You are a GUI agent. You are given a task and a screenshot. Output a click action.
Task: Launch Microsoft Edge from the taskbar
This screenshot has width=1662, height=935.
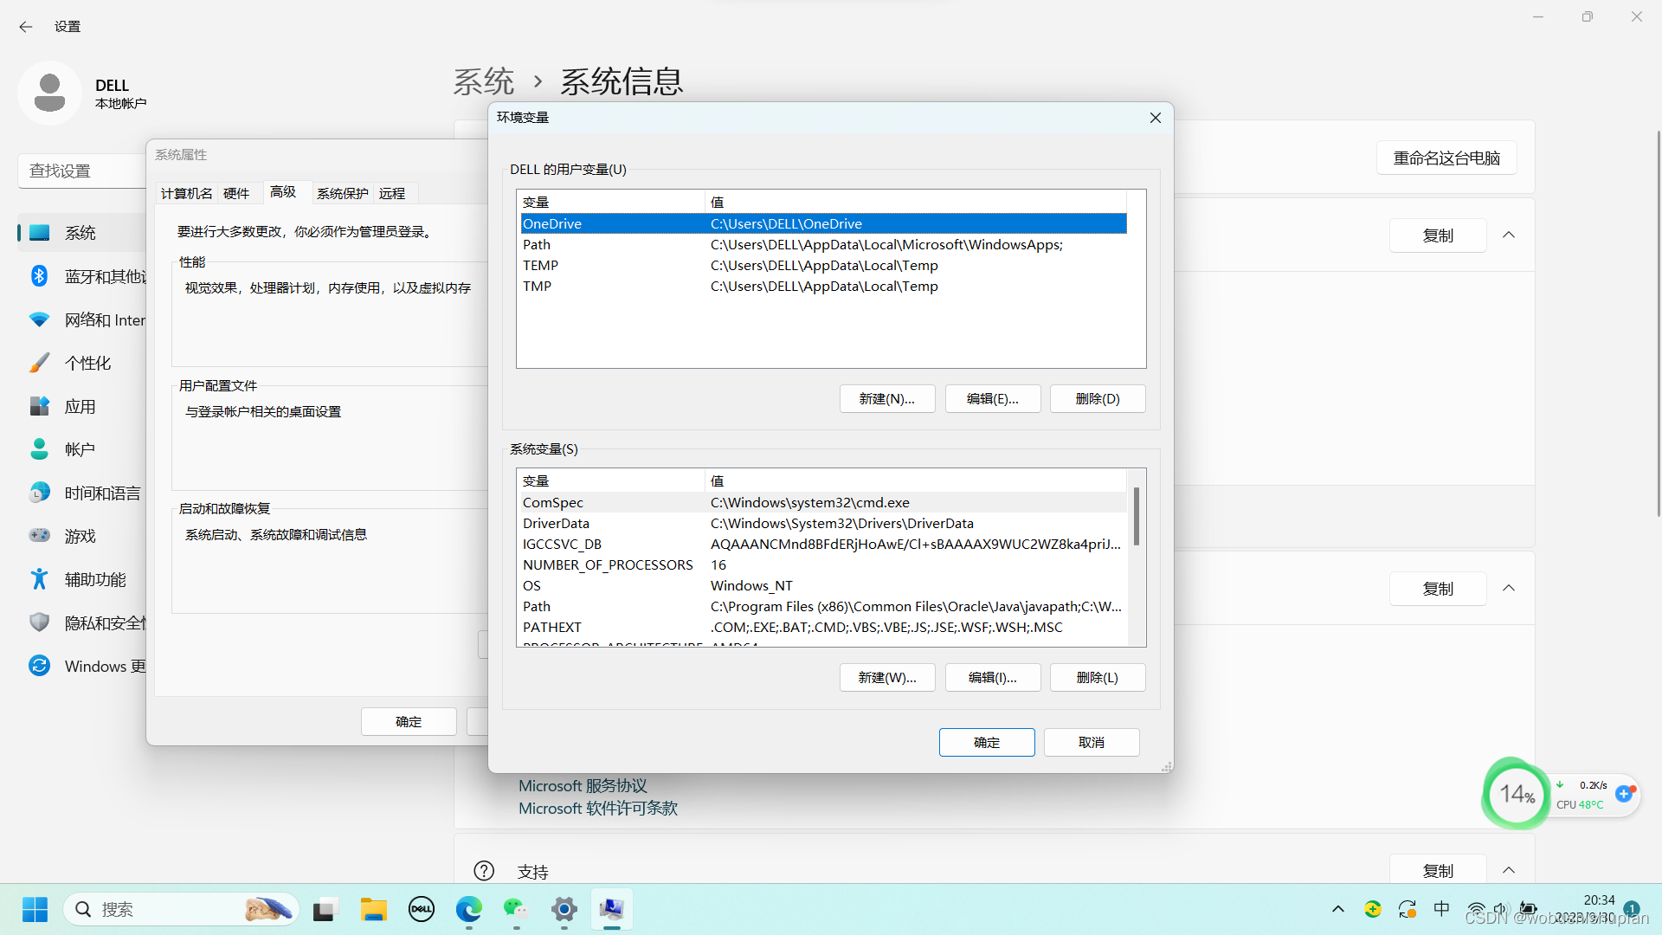tap(468, 909)
